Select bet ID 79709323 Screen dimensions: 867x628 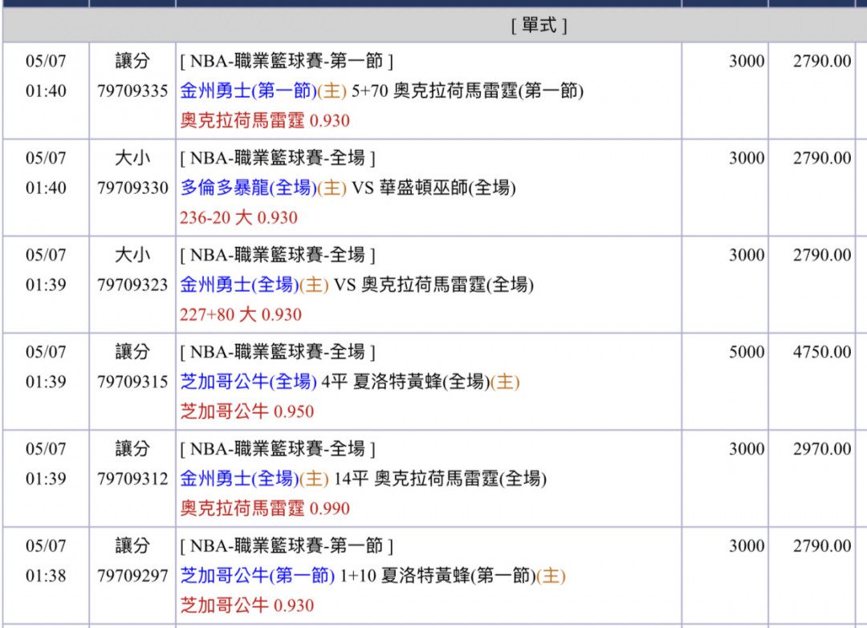tap(132, 285)
